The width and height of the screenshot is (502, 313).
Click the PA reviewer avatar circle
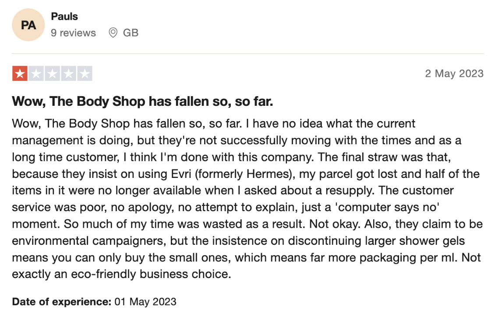[x=28, y=25]
